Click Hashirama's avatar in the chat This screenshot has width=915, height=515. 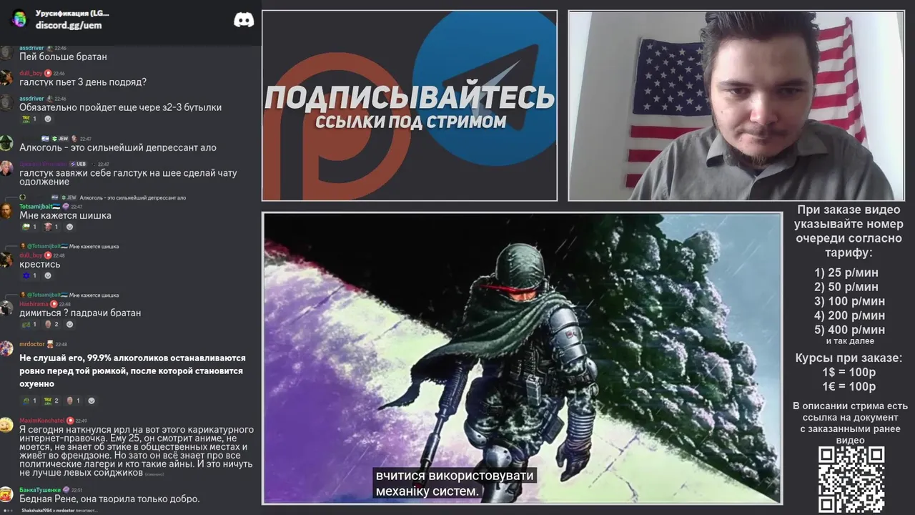pos(6,308)
